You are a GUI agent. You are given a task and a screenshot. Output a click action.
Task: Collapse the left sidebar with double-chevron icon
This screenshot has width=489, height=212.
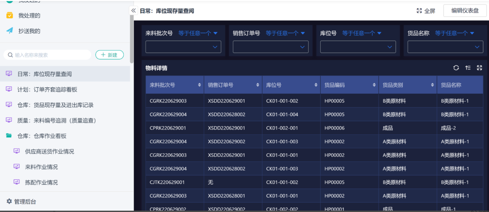pyautogui.click(x=133, y=10)
